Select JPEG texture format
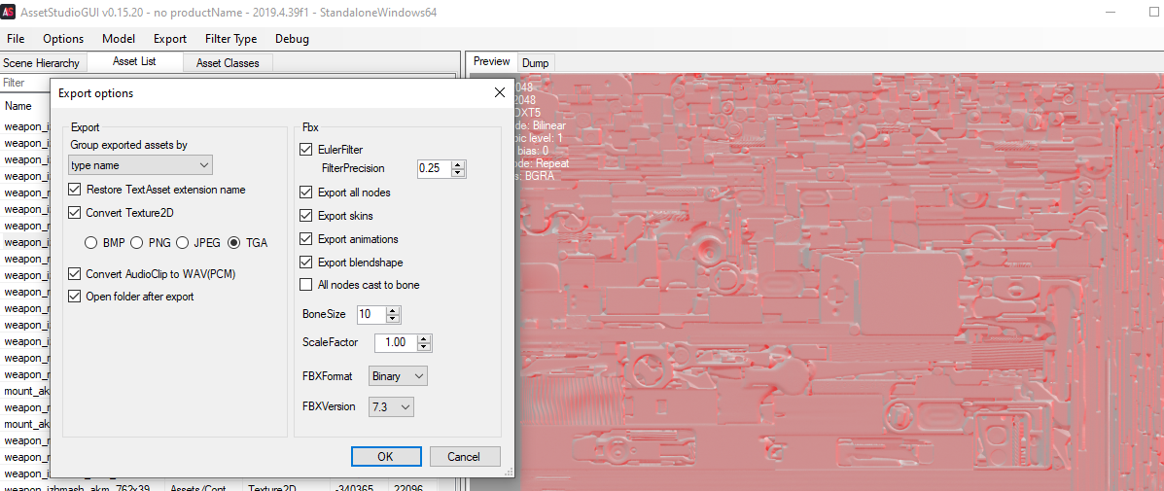 pos(182,242)
